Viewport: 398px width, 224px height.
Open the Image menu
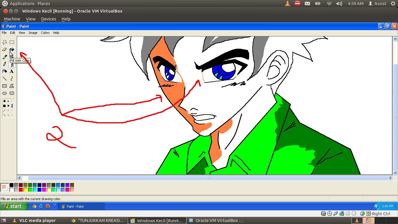33,33
